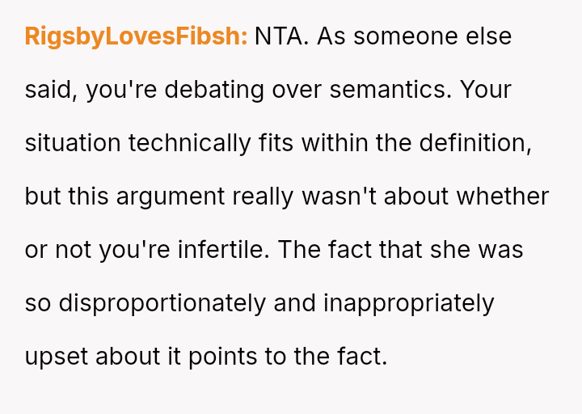Click the word "said," starting the second line
This screenshot has width=582, height=414.
click(x=50, y=90)
